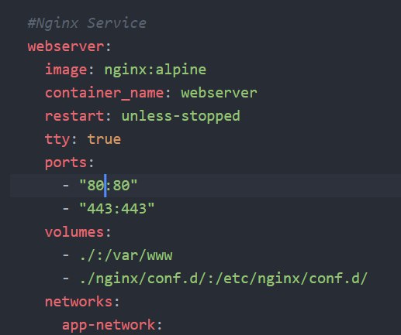Viewport: 401px width, 335px height.
Task: Click the ./nginx/conf.d/ volume mapping line
Action: (x=223, y=279)
